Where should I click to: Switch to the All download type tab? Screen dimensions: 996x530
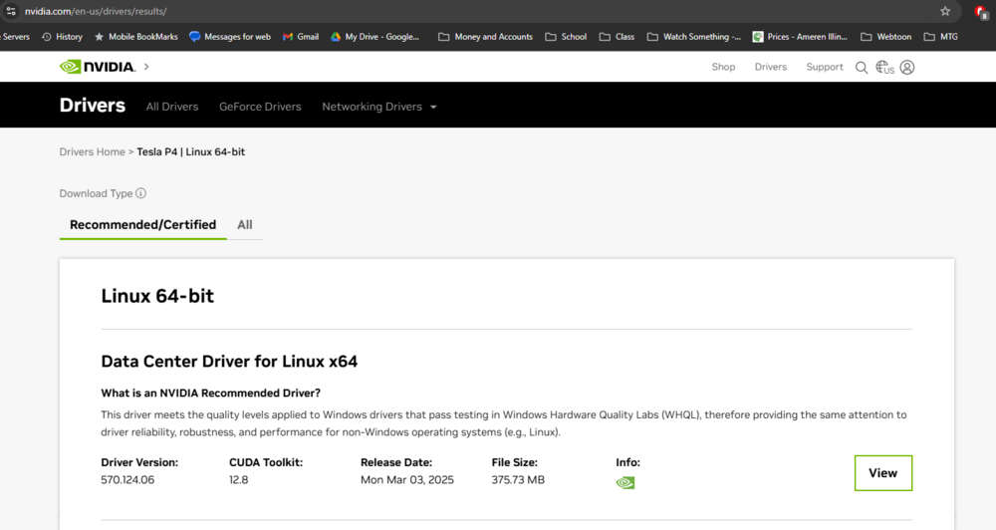pyautogui.click(x=245, y=225)
